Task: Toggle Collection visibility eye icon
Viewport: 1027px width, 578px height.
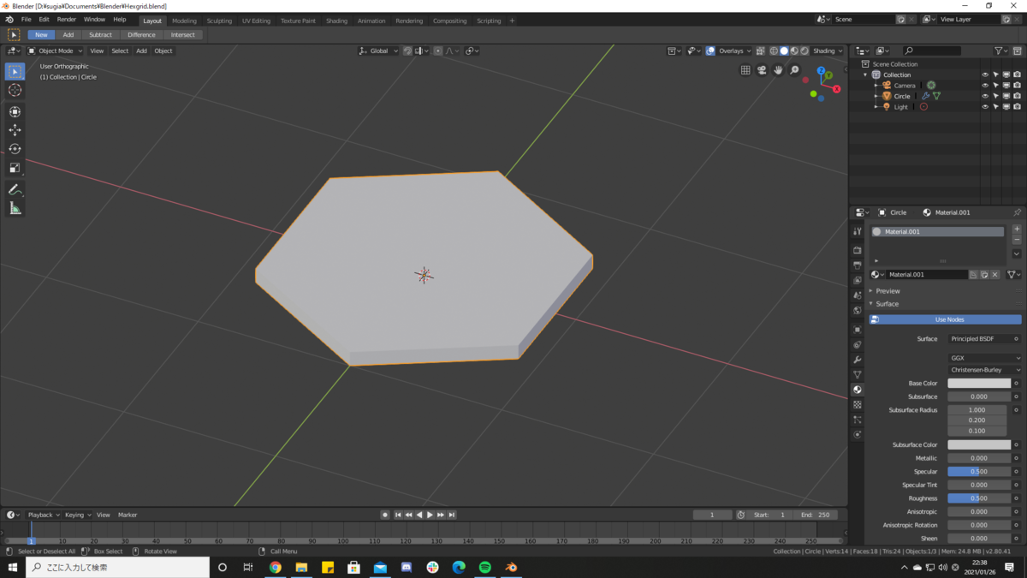Action: point(985,74)
